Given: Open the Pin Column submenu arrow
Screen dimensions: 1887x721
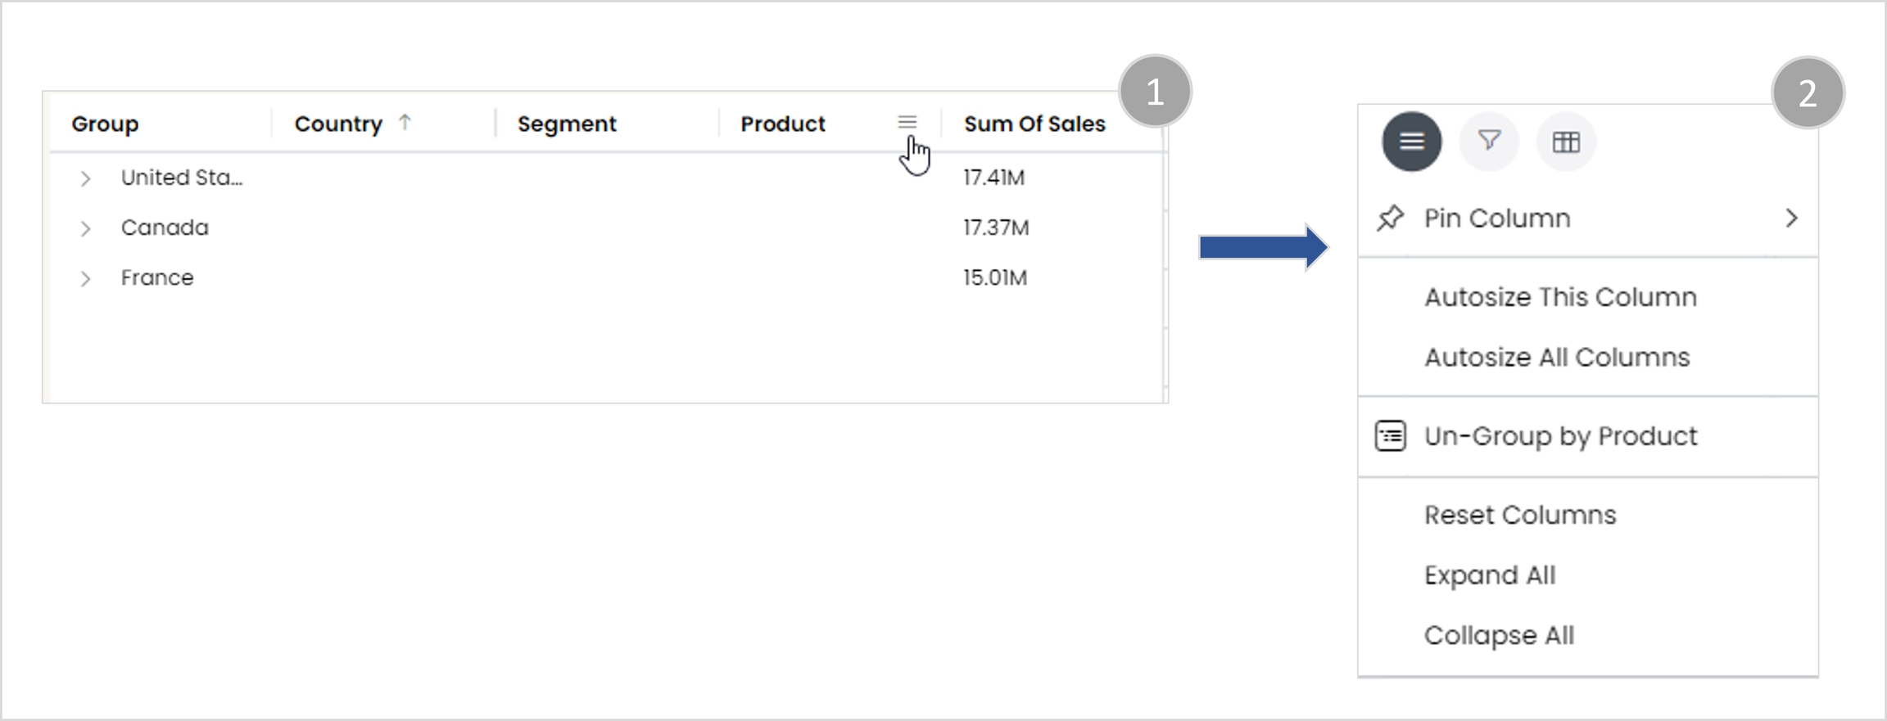Looking at the screenshot, I should click(x=1791, y=219).
